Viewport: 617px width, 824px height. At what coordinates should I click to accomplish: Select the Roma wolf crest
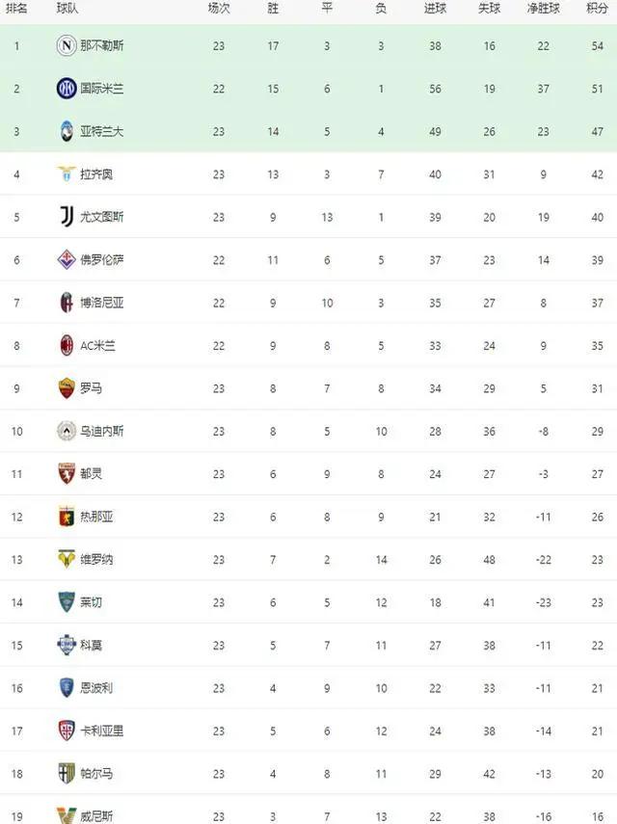tap(67, 388)
